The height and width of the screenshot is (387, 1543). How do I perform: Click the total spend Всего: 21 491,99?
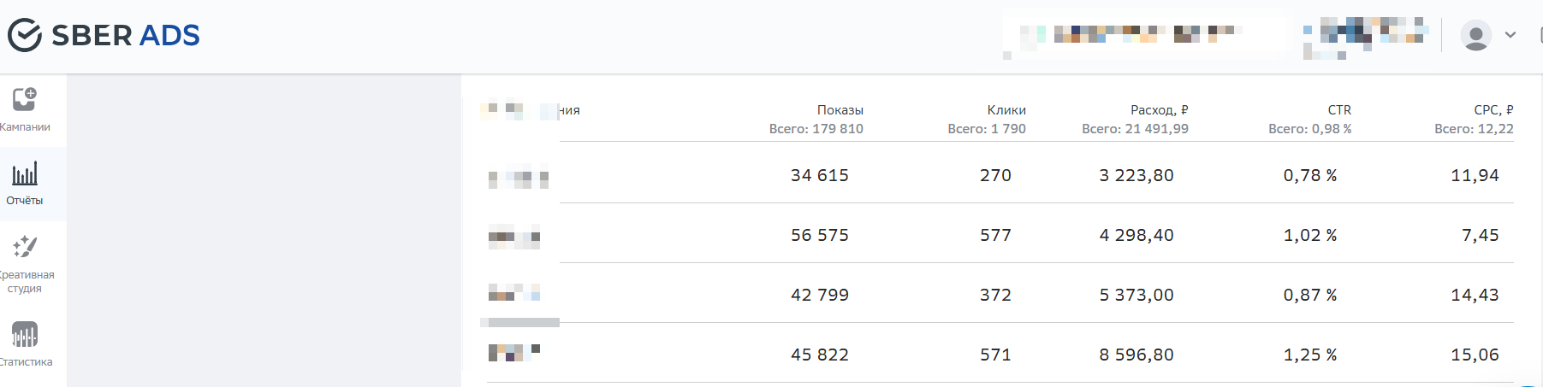click(x=1135, y=129)
